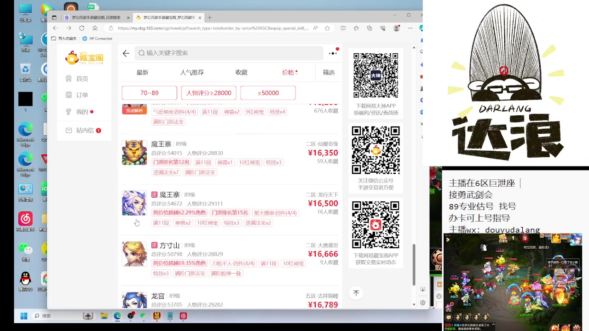Focus the 输入关键字搜索 search field
This screenshot has width=589, height=331.
[x=229, y=53]
